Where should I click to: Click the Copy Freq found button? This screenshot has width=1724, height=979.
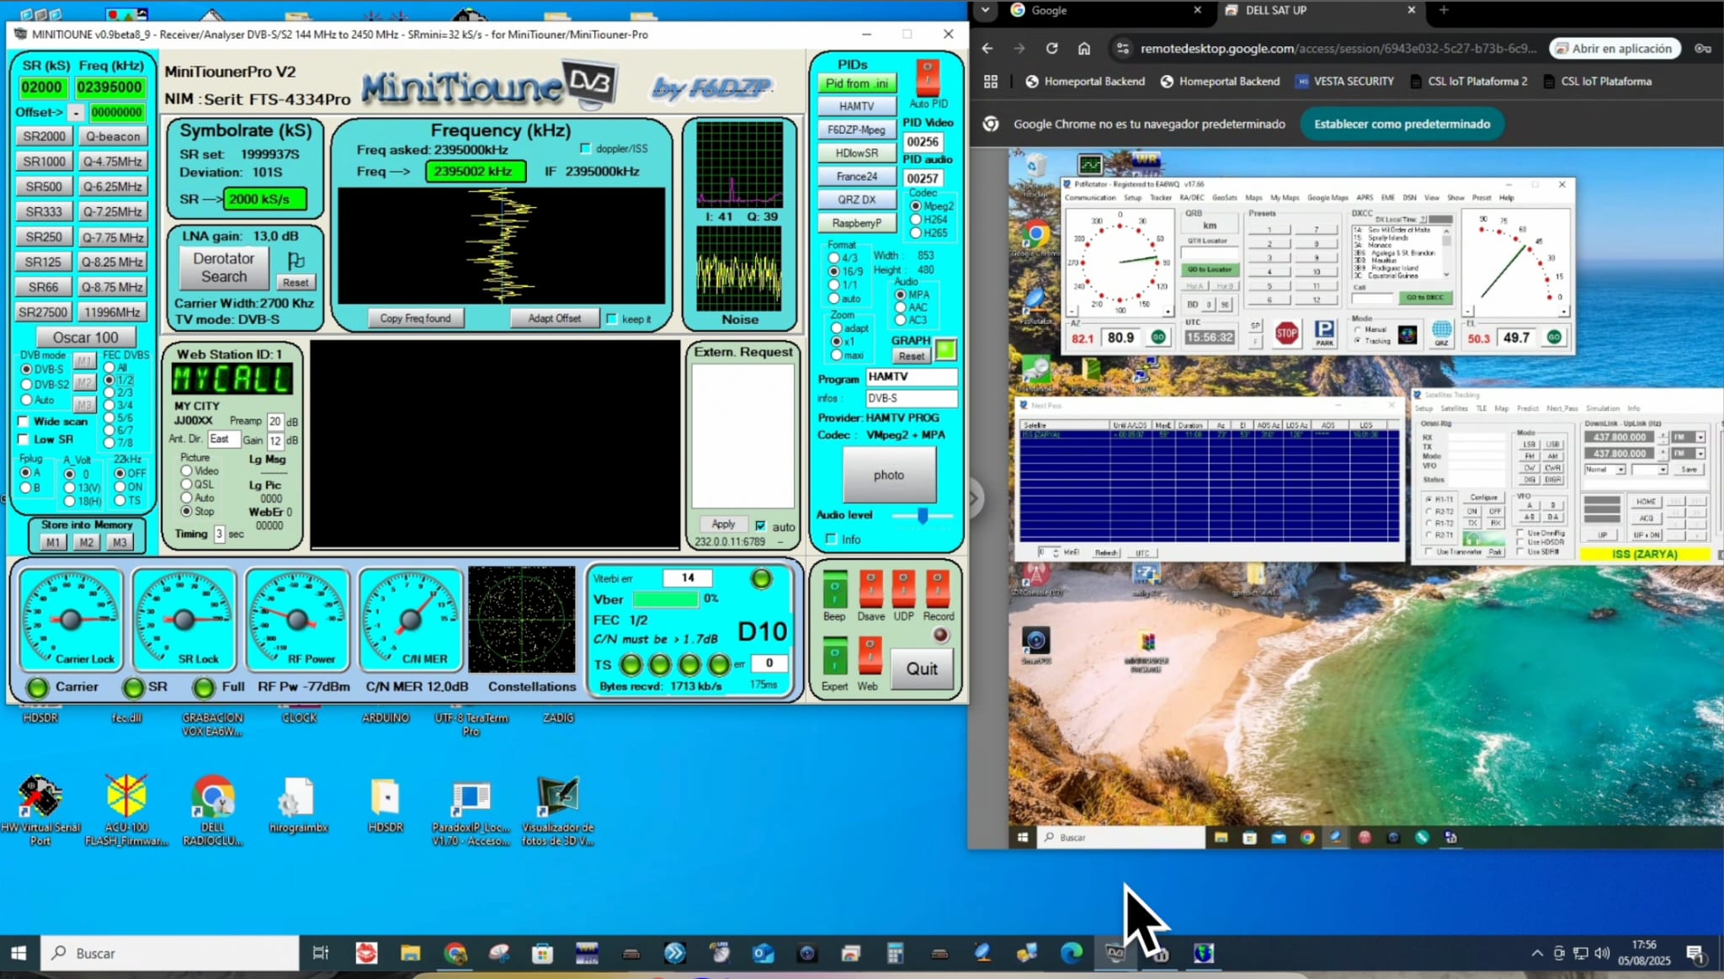(x=415, y=318)
